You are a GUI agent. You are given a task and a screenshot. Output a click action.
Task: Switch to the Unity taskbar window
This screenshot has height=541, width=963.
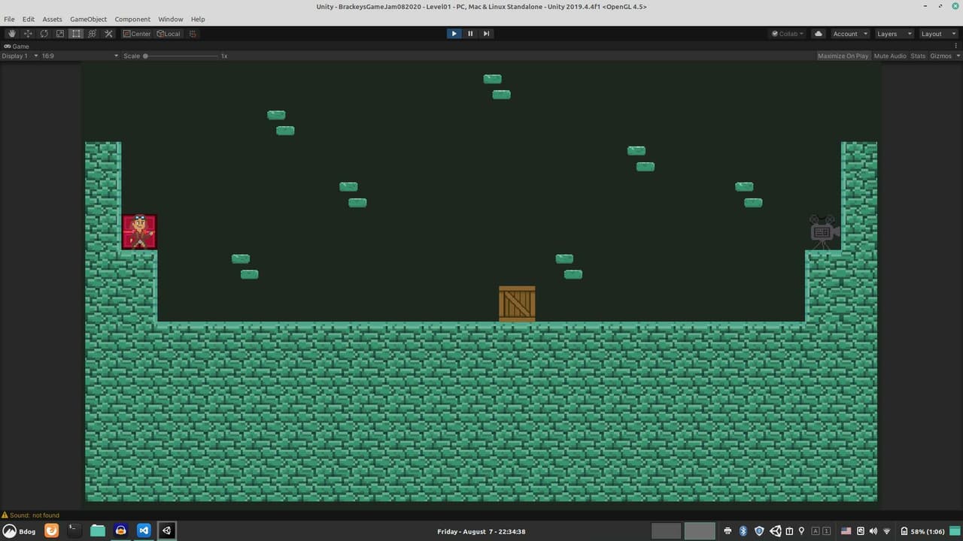pyautogui.click(x=167, y=530)
